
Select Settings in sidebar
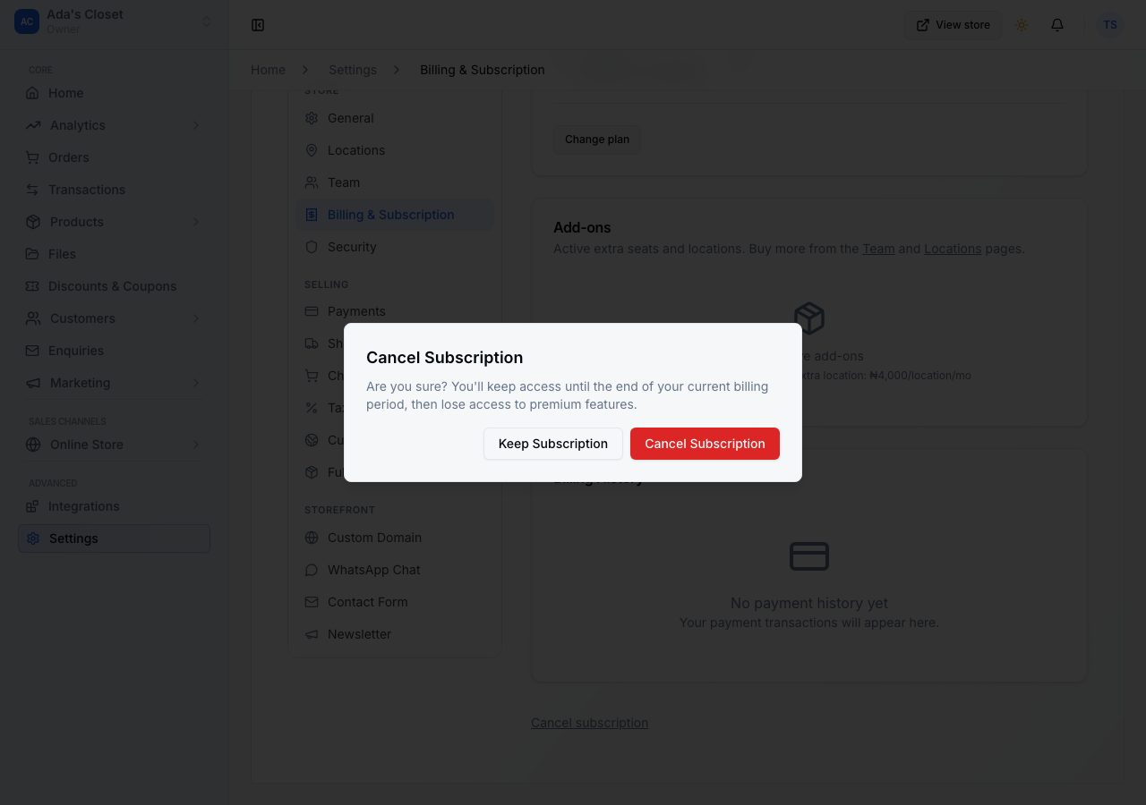(x=114, y=538)
